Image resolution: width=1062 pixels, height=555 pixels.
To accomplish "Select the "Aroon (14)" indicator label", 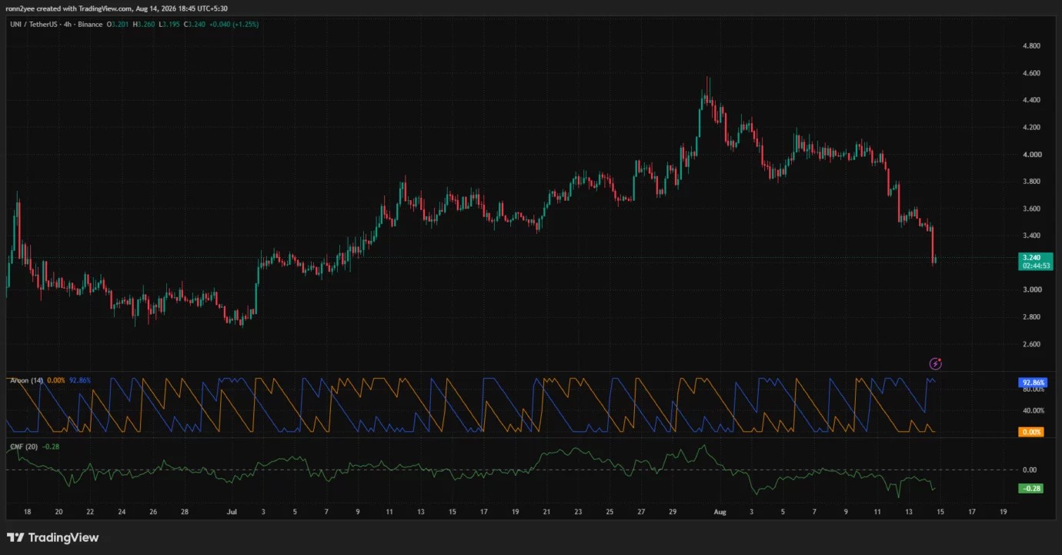I will click(25, 380).
